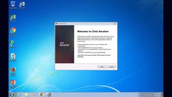Cancel the Citrix Receiver installation

(x=111, y=67)
